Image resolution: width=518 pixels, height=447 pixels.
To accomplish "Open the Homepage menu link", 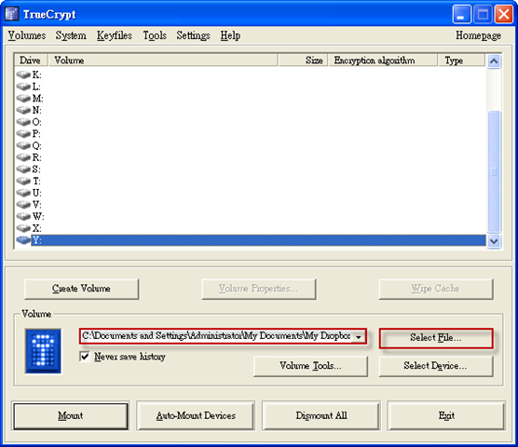I will click(x=478, y=35).
